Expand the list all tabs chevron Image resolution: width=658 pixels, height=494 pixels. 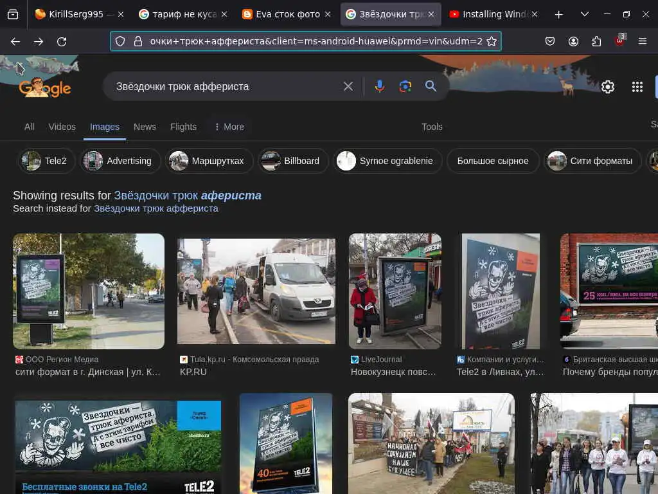(x=584, y=14)
